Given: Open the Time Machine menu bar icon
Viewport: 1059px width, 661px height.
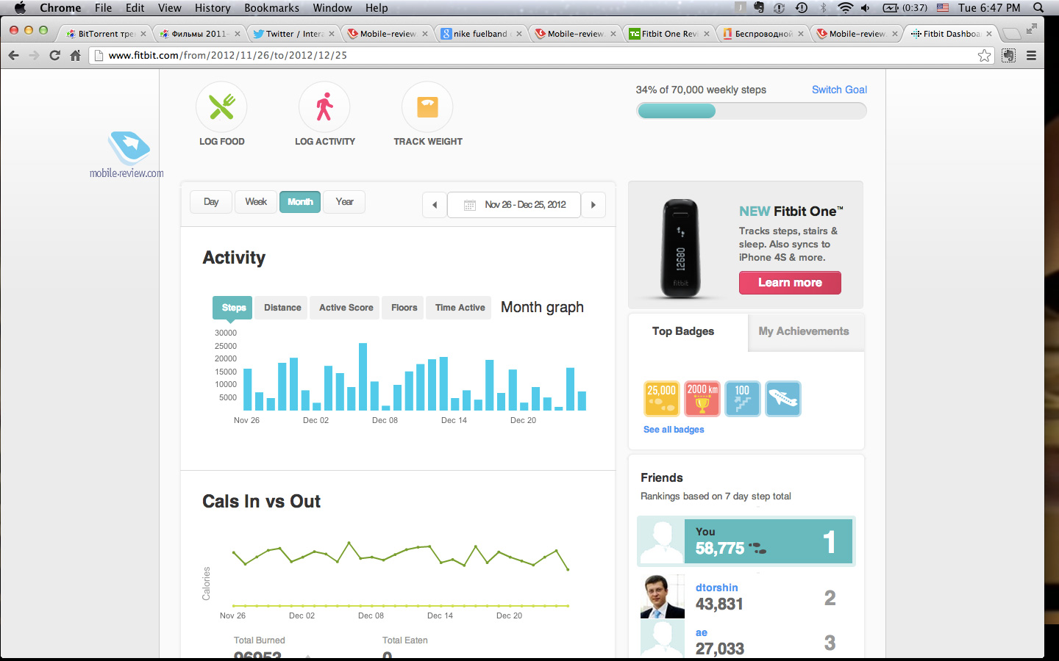Looking at the screenshot, I should point(802,8).
